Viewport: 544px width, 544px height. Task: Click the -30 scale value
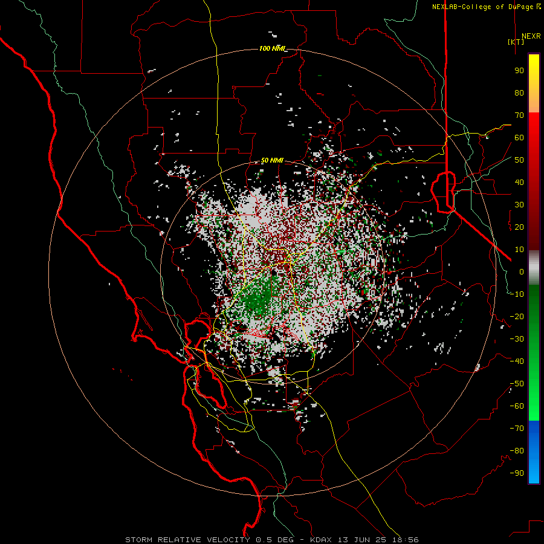point(517,339)
